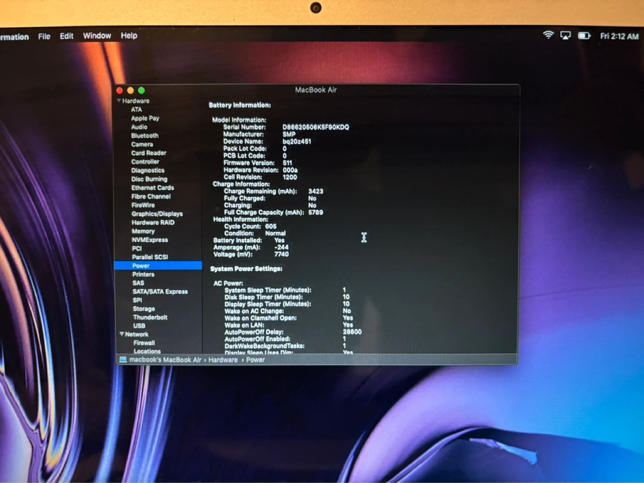The width and height of the screenshot is (644, 483).
Task: Select NVMExpress in the sidebar
Action: (x=150, y=240)
